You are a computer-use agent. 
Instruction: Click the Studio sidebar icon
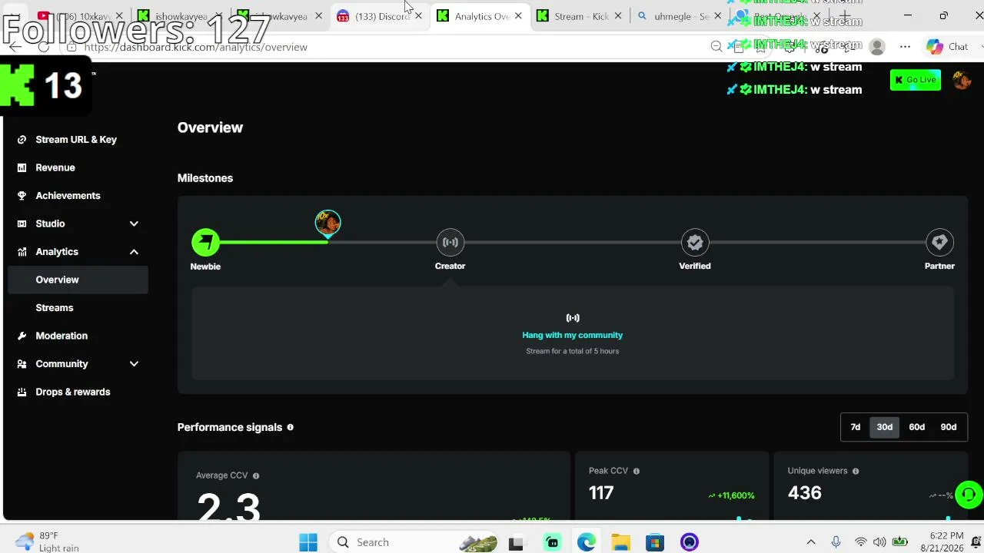pyautogui.click(x=22, y=224)
